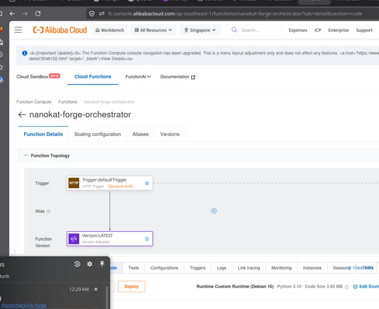Click the info icon in update banner
Image resolution: width=379 pixels, height=309 pixels.
tap(25, 53)
